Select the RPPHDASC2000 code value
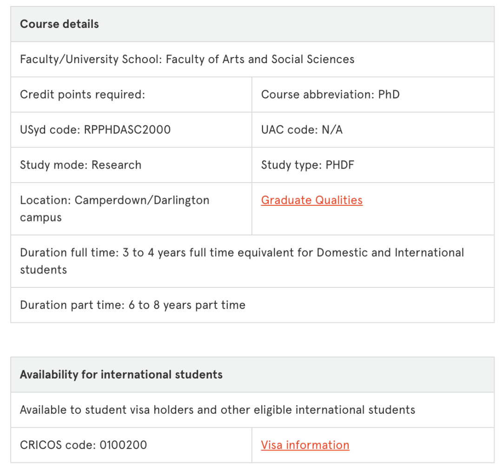Screen dimensions: 502x476 click(127, 130)
